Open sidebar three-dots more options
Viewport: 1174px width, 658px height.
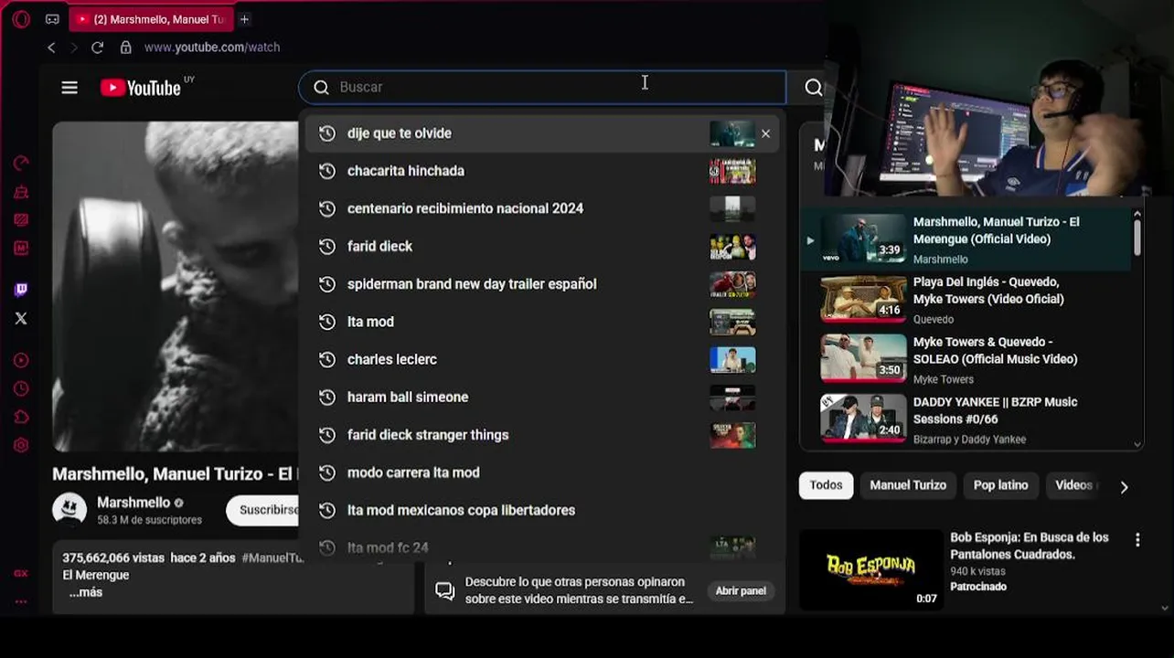[x=20, y=601]
